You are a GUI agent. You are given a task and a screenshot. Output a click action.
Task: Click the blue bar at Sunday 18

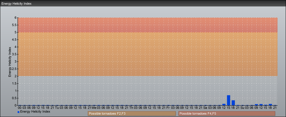point(270,105)
